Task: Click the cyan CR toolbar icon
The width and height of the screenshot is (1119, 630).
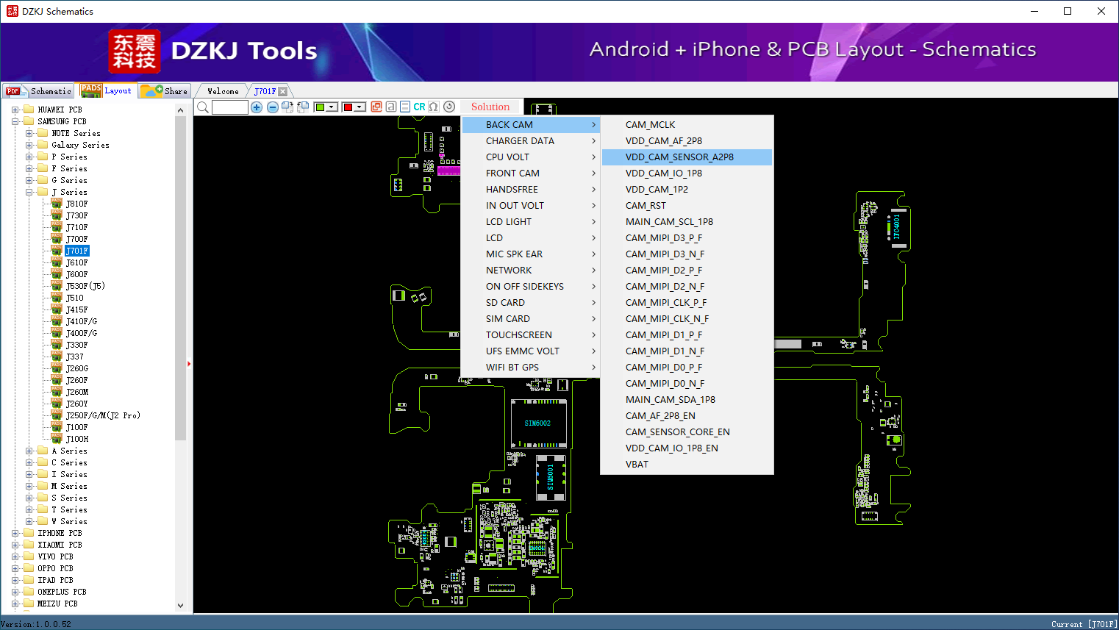Action: pyautogui.click(x=419, y=107)
